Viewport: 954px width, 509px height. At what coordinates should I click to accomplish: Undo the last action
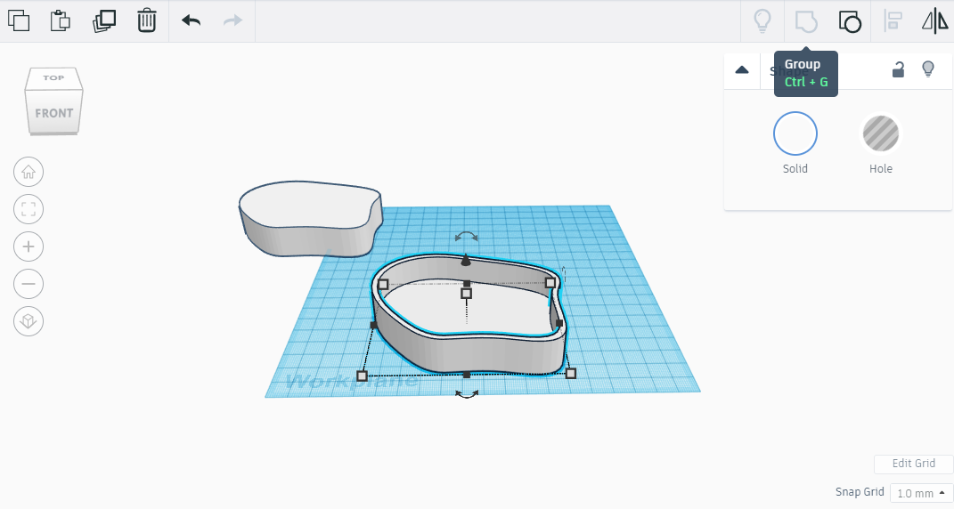click(191, 20)
